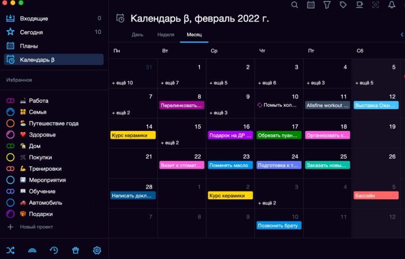Image resolution: width=405 pixels, height=259 pixels.
Task: Switch to the "Неделя" tab
Action: (165, 35)
